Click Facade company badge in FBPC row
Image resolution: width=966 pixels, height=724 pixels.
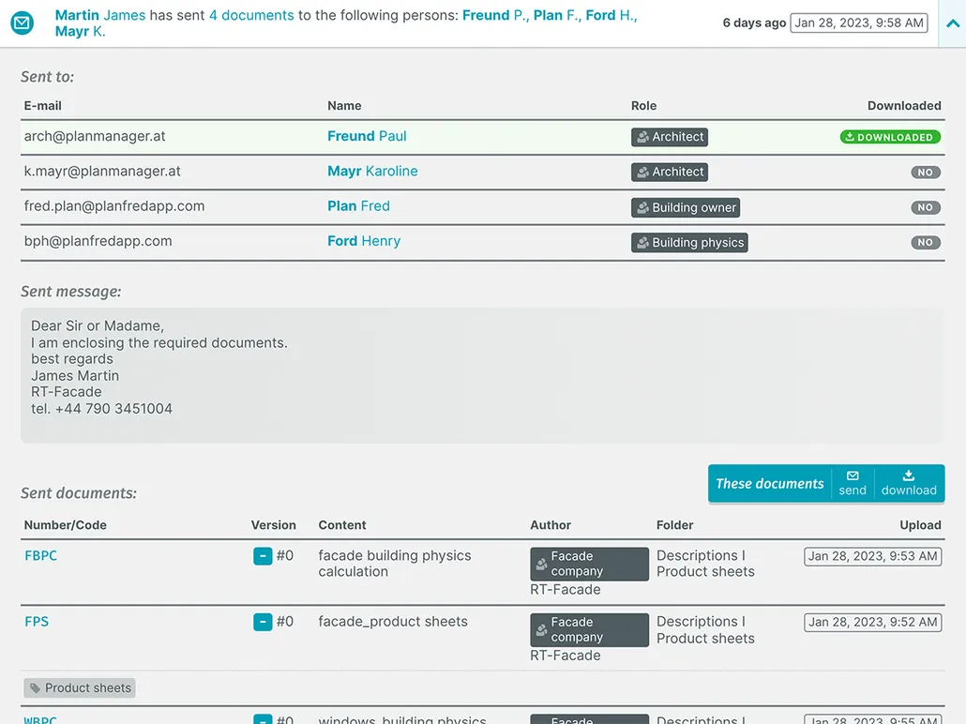pyautogui.click(x=590, y=564)
